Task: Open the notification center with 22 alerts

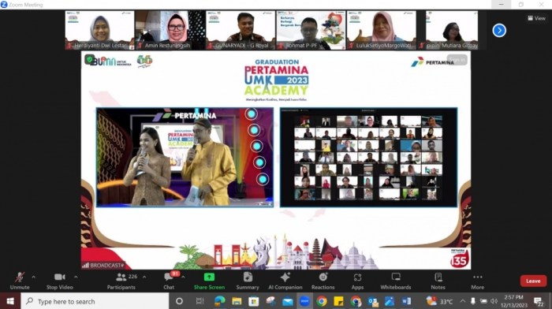Action: click(x=539, y=301)
